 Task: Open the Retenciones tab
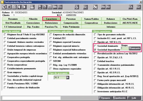click(51, 23)
